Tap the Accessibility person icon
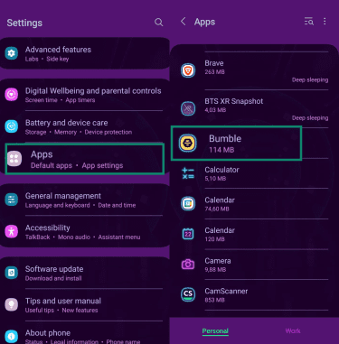Image resolution: width=339 pixels, height=344 pixels. [x=12, y=231]
